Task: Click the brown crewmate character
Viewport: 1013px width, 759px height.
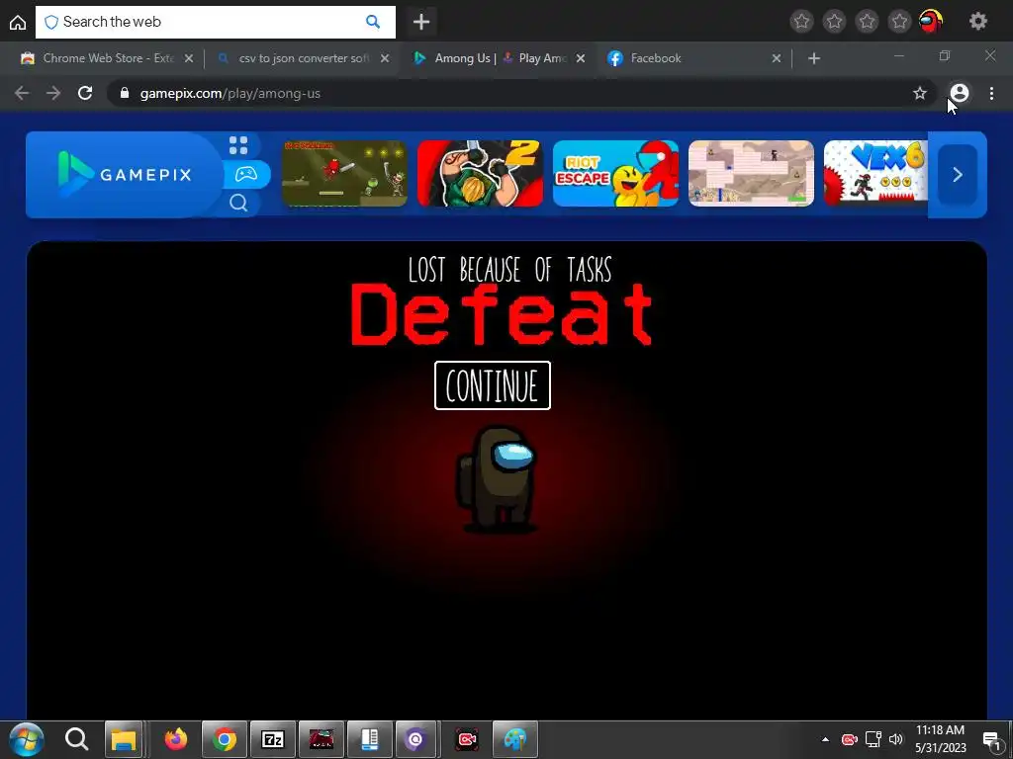Action: click(x=497, y=478)
